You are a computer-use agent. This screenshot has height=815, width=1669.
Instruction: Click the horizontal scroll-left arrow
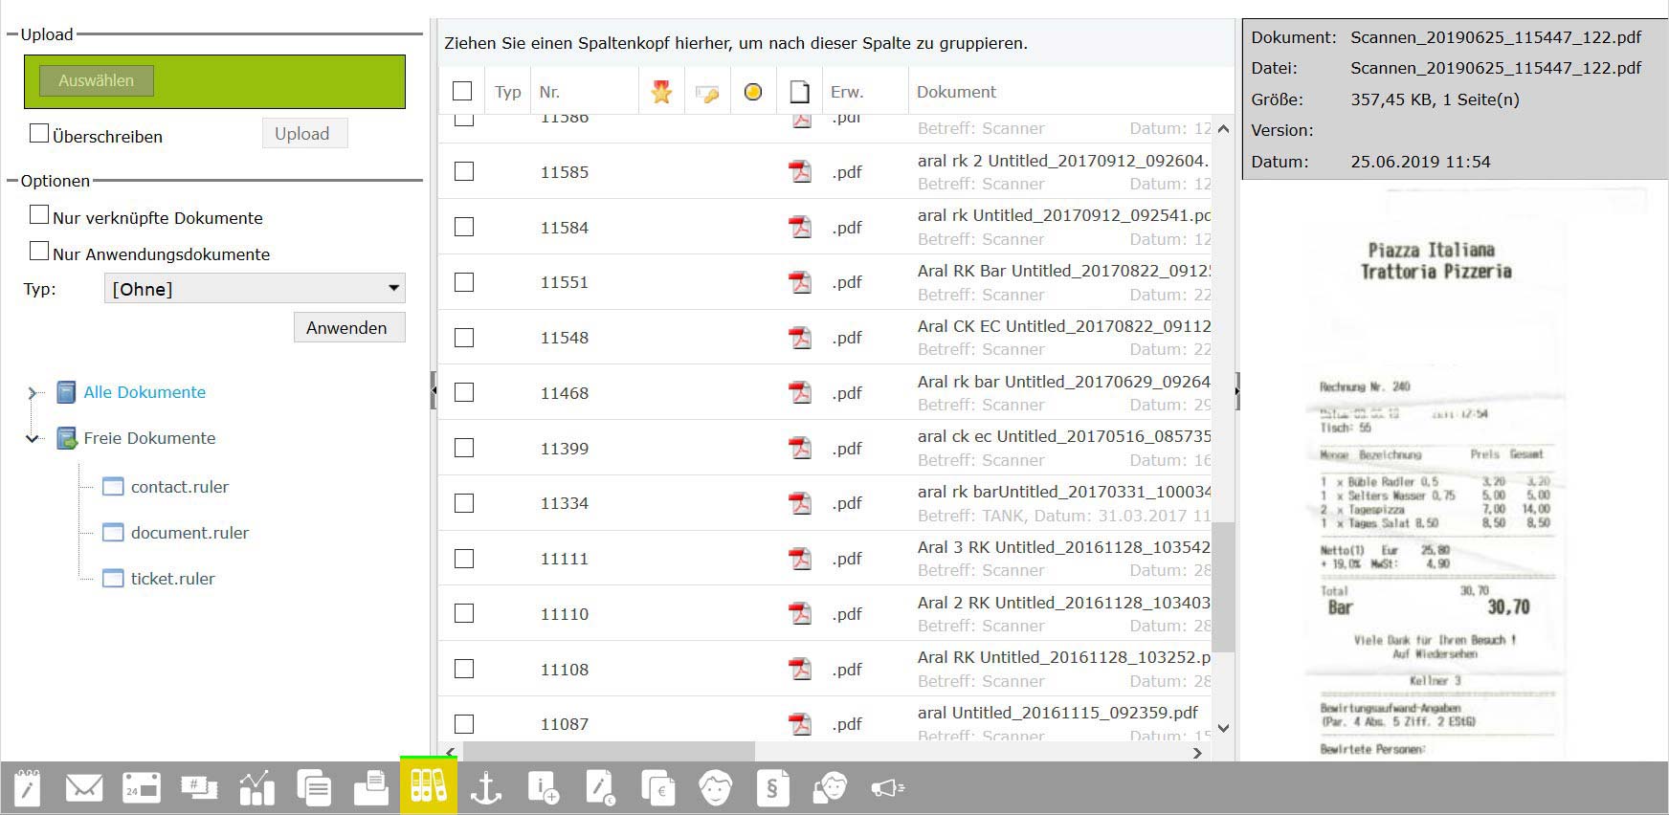[451, 753]
